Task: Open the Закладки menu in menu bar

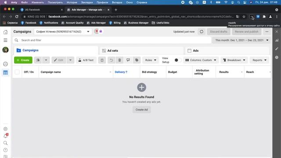Action: 87,2
